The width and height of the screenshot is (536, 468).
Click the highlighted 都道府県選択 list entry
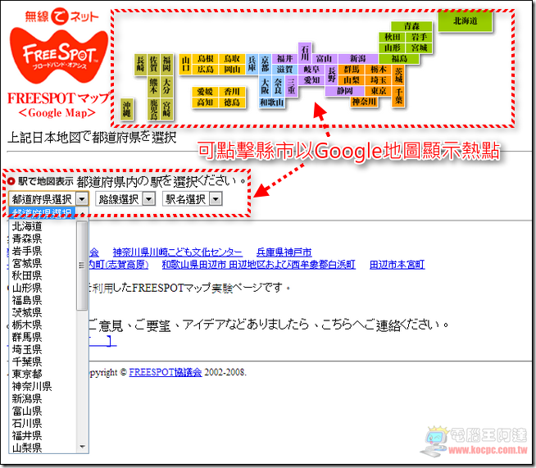(x=43, y=213)
